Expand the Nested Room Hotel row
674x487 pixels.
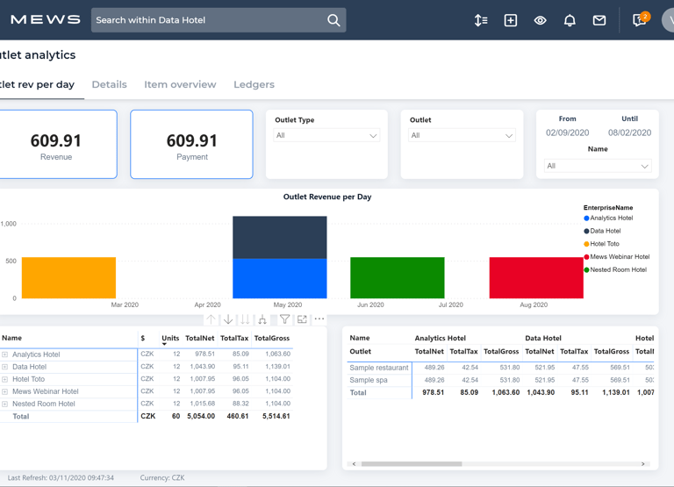coord(4,404)
